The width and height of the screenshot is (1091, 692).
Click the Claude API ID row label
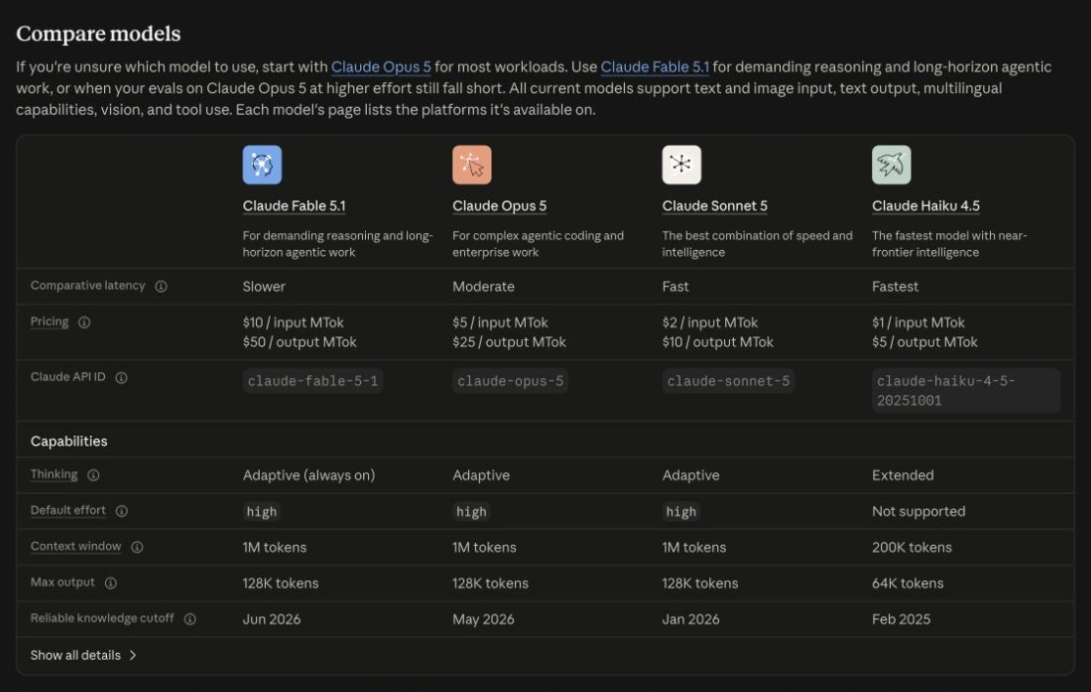pyautogui.click(x=69, y=376)
